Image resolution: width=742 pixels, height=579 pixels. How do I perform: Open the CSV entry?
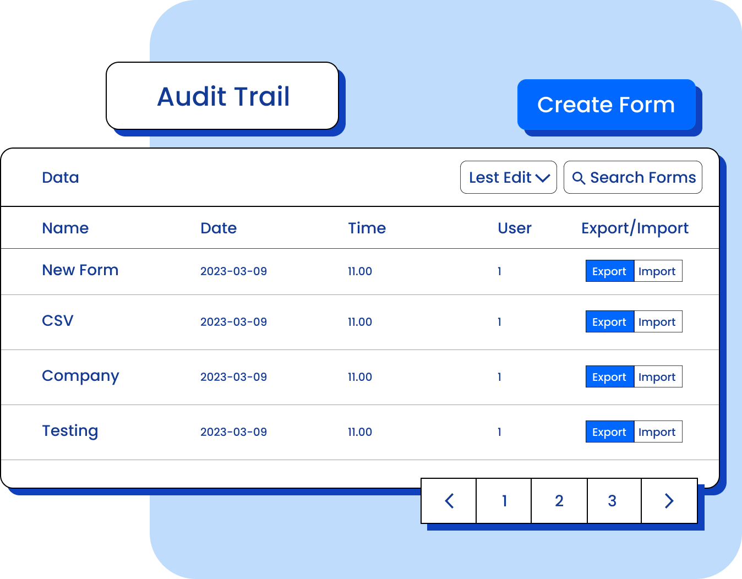point(58,321)
